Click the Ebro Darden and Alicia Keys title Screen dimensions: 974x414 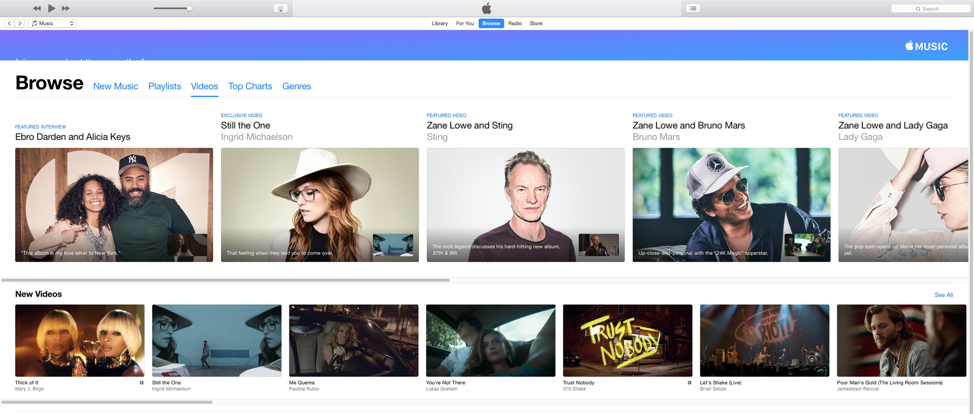(x=72, y=137)
